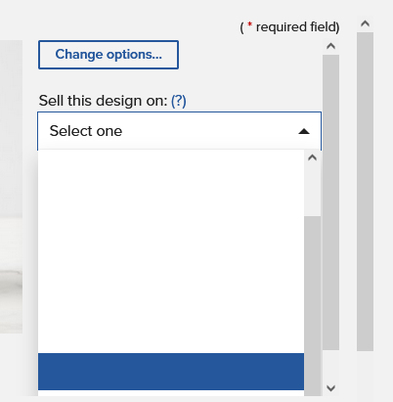Click the inner panel's scroll-down chevron

[330, 388]
